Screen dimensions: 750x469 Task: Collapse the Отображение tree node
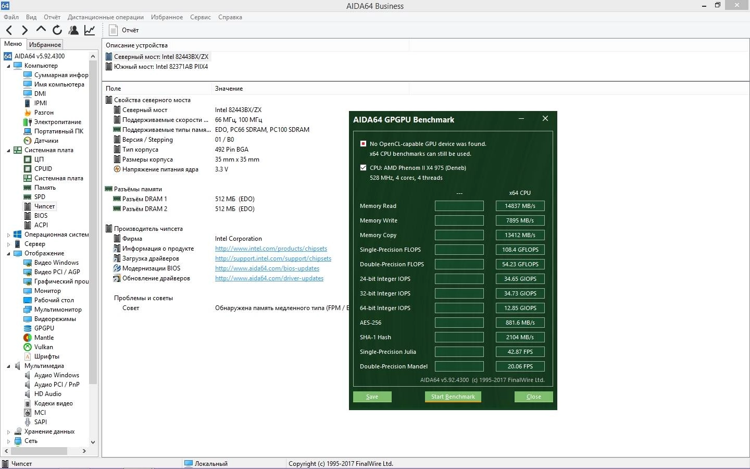tap(8, 254)
